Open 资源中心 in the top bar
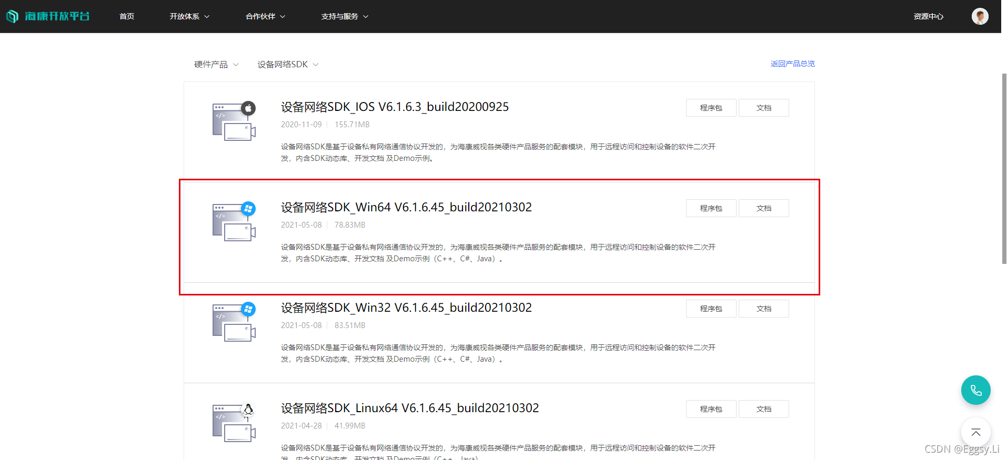 tap(929, 16)
